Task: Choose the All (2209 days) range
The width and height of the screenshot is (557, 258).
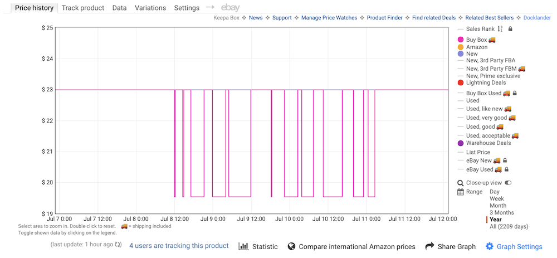Action: 509,226
